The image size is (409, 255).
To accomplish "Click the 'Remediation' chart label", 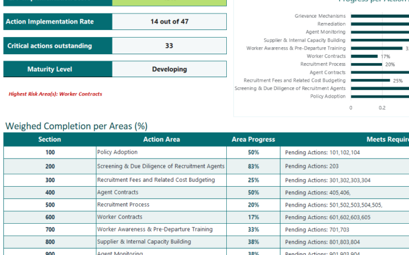I will (331, 24).
